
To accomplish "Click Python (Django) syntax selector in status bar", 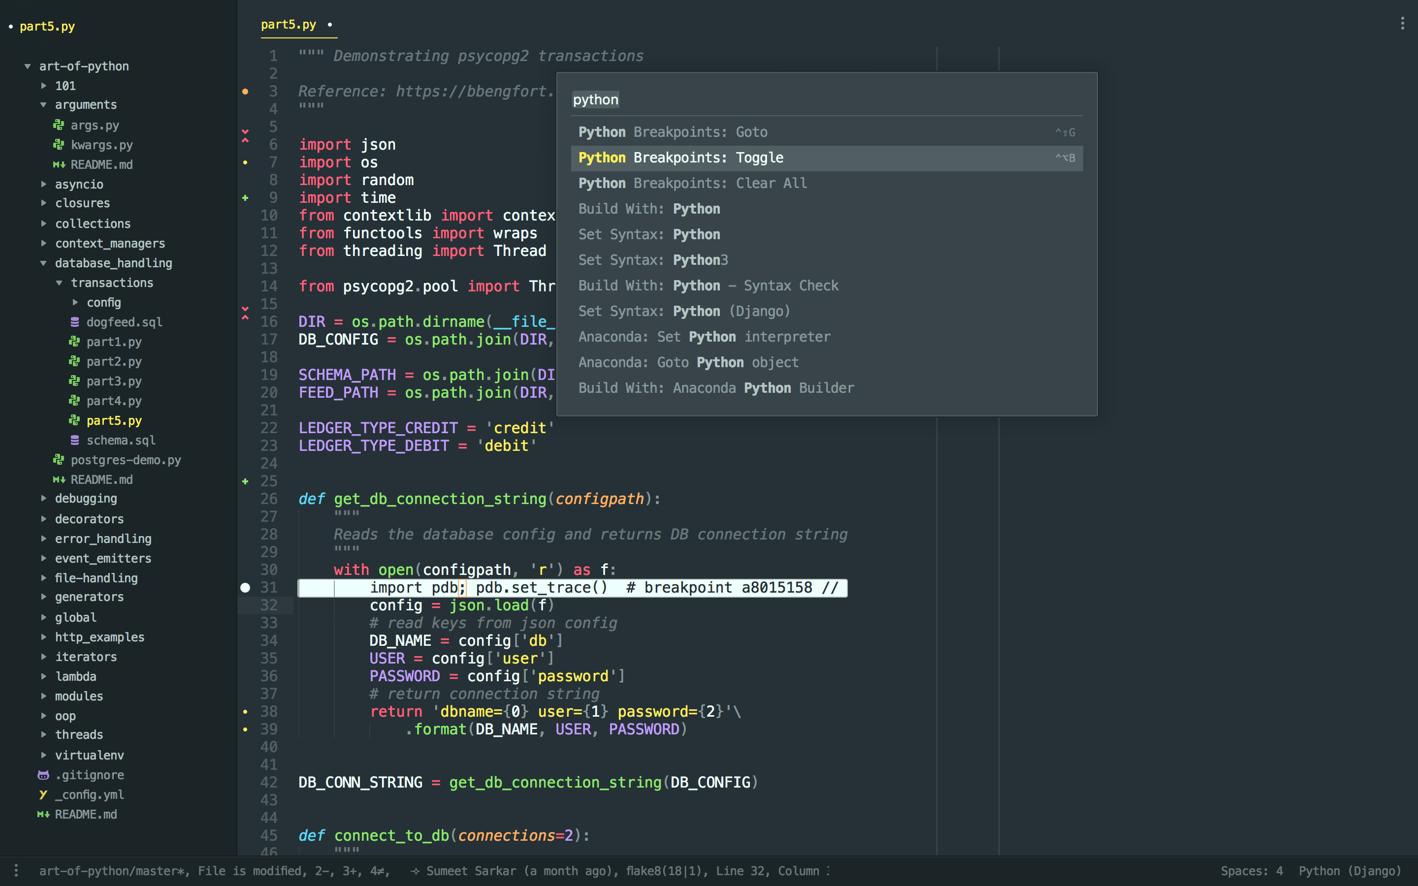I will 1350,871.
